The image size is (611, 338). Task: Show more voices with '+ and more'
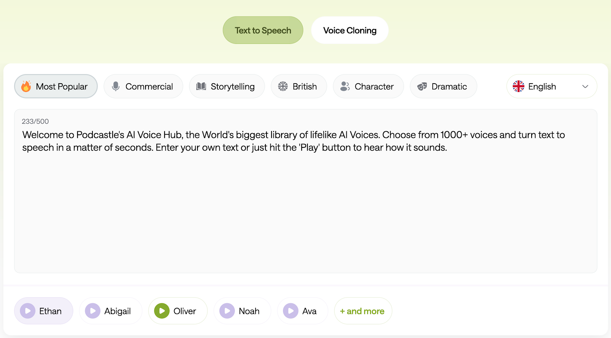tap(362, 311)
